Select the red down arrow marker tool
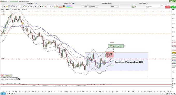 [45, 6]
